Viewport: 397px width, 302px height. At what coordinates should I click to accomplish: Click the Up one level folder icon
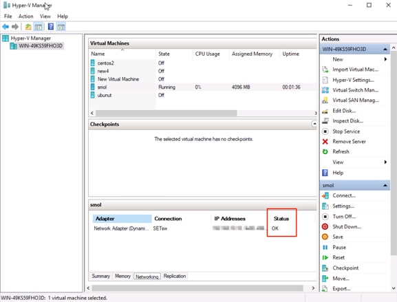28,27
